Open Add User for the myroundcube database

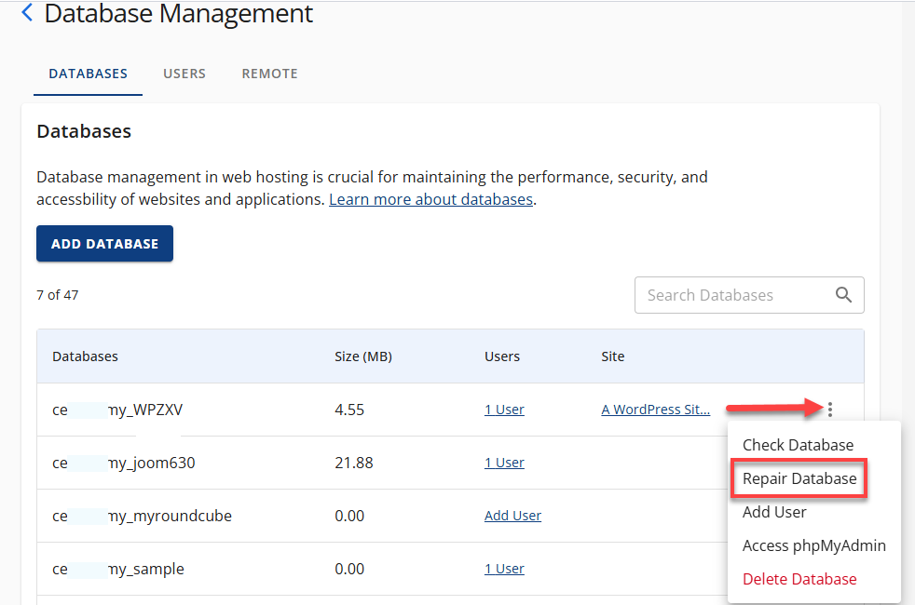coord(512,515)
